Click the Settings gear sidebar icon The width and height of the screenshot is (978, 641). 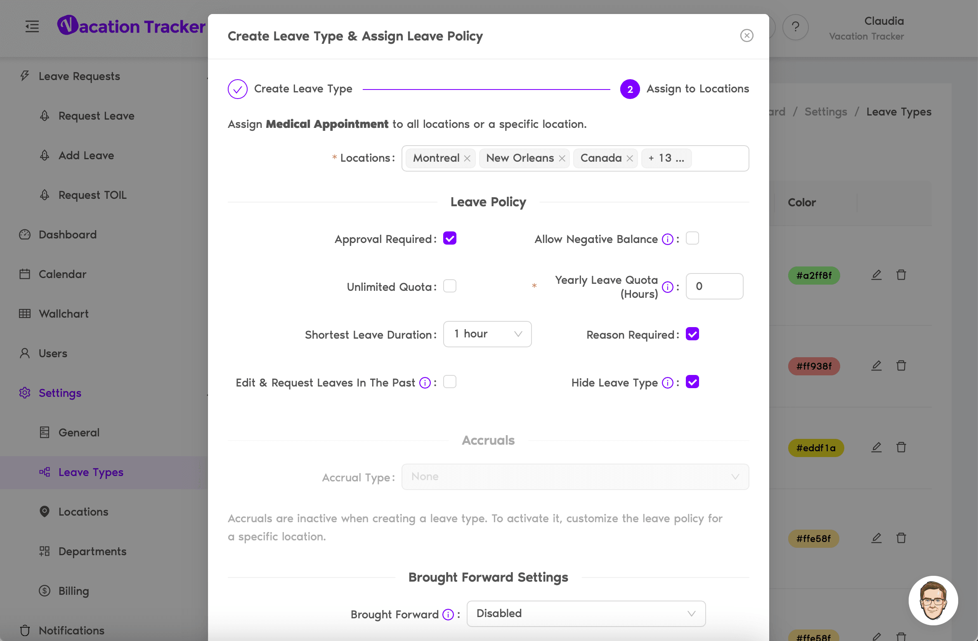25,392
